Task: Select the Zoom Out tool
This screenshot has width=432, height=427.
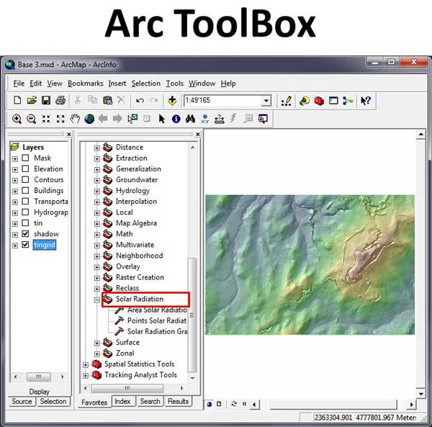Action: 31,119
